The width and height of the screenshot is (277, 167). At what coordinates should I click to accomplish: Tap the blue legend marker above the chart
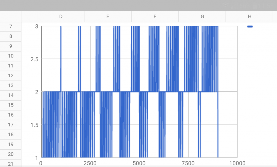(x=250, y=26)
